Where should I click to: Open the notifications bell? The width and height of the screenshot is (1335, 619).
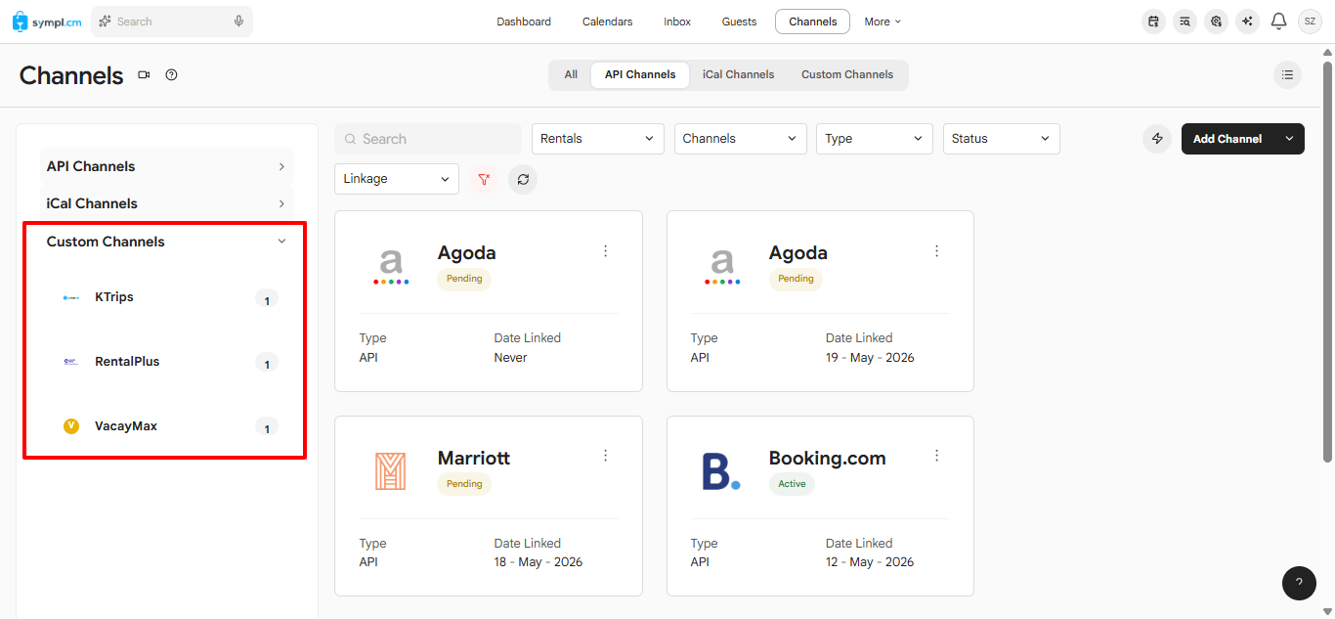tap(1278, 22)
